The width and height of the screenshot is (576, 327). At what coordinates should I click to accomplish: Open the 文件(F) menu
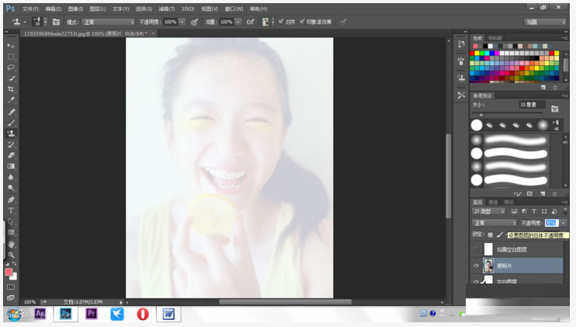[x=30, y=9]
